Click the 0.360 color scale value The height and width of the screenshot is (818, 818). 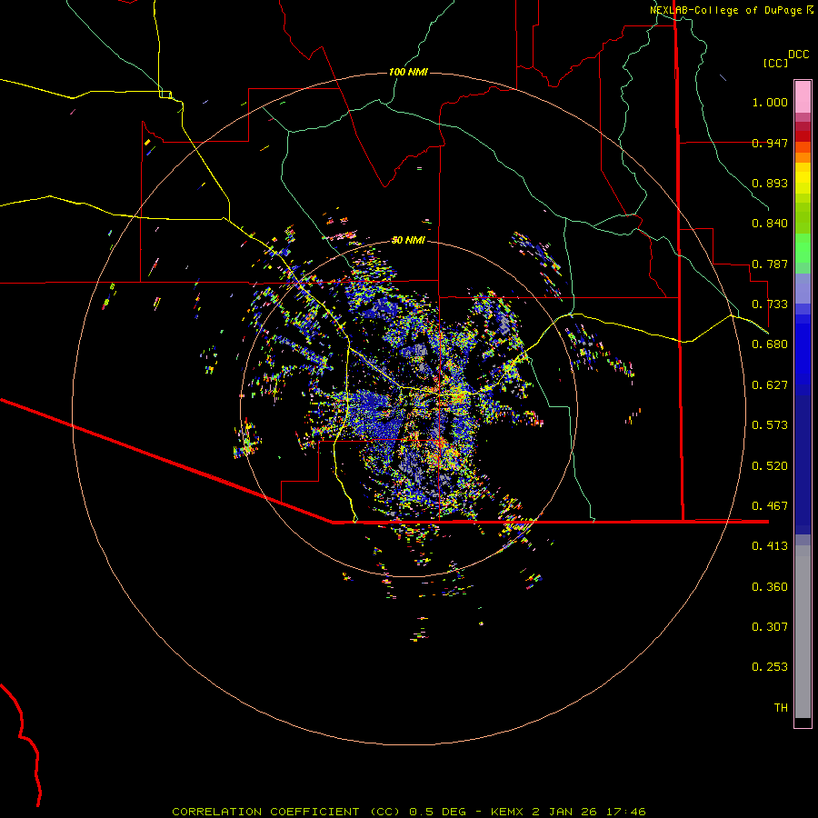[770, 587]
